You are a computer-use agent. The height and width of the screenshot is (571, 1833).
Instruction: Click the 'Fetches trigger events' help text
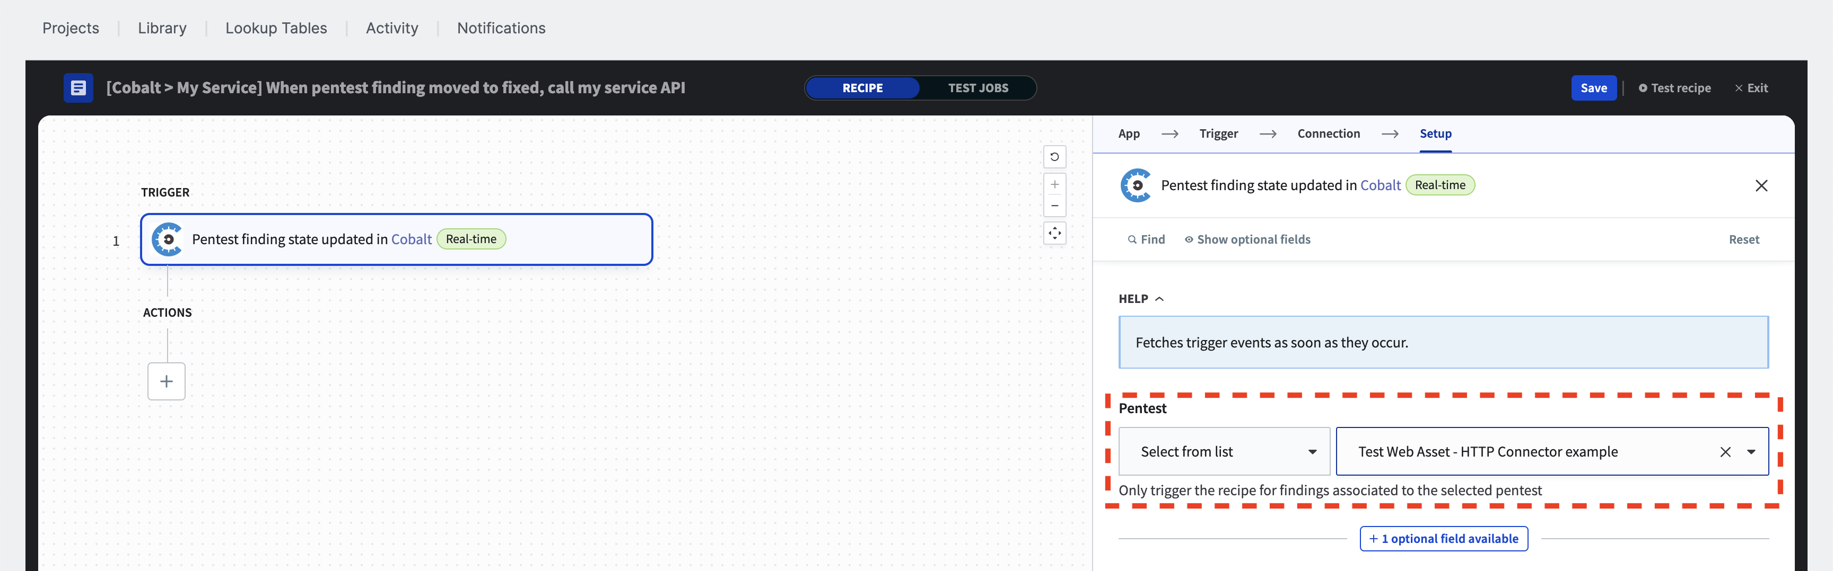(x=1271, y=342)
